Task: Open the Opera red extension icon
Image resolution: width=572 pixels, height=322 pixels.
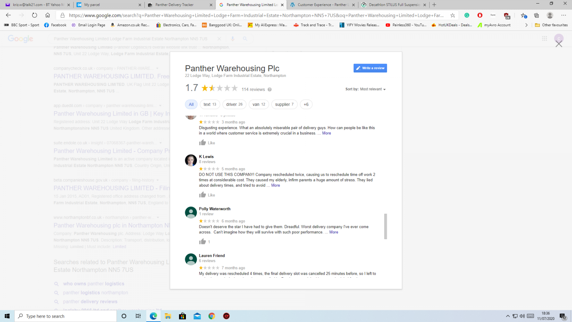Action: (x=480, y=15)
